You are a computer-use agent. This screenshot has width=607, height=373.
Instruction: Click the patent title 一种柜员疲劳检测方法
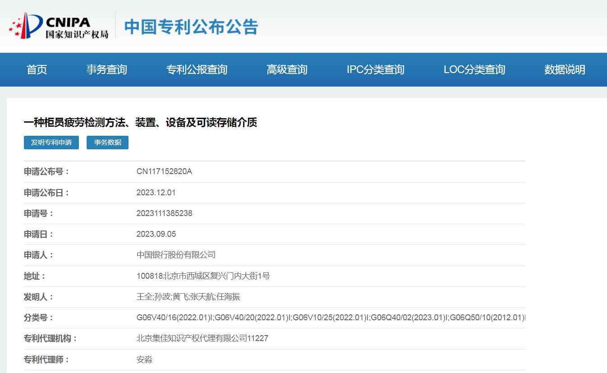click(x=140, y=123)
